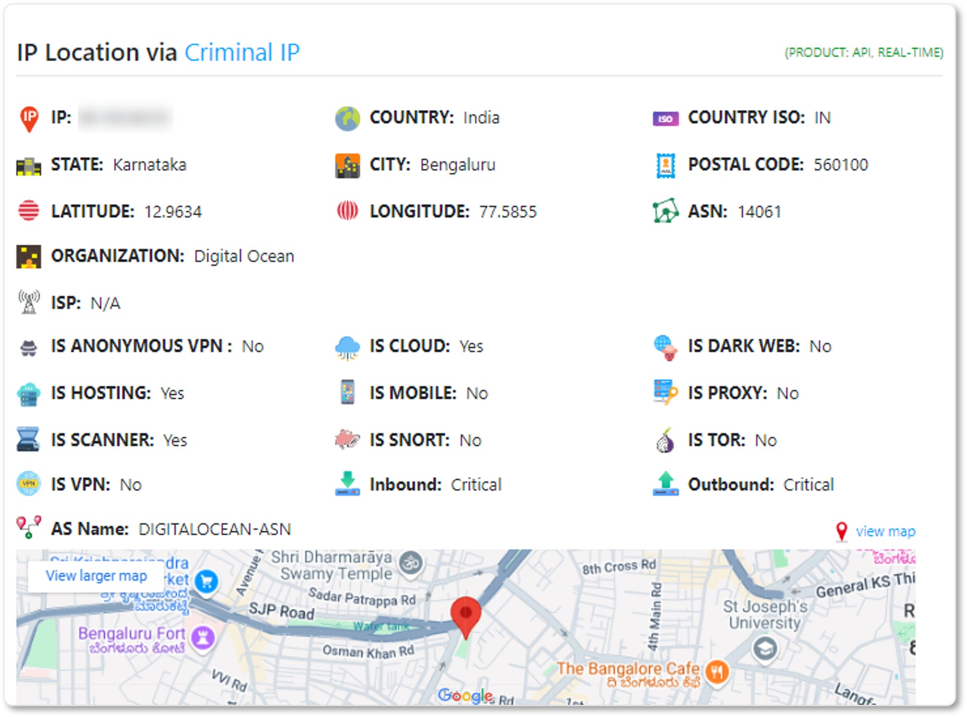This screenshot has height=717, width=967.
Task: Click the COUNTRY ISO value IN
Action: point(822,118)
